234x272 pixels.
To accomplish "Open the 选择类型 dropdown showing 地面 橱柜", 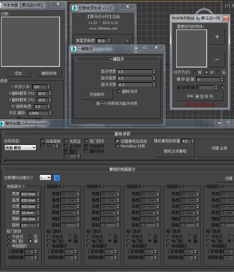I will pos(20,148).
